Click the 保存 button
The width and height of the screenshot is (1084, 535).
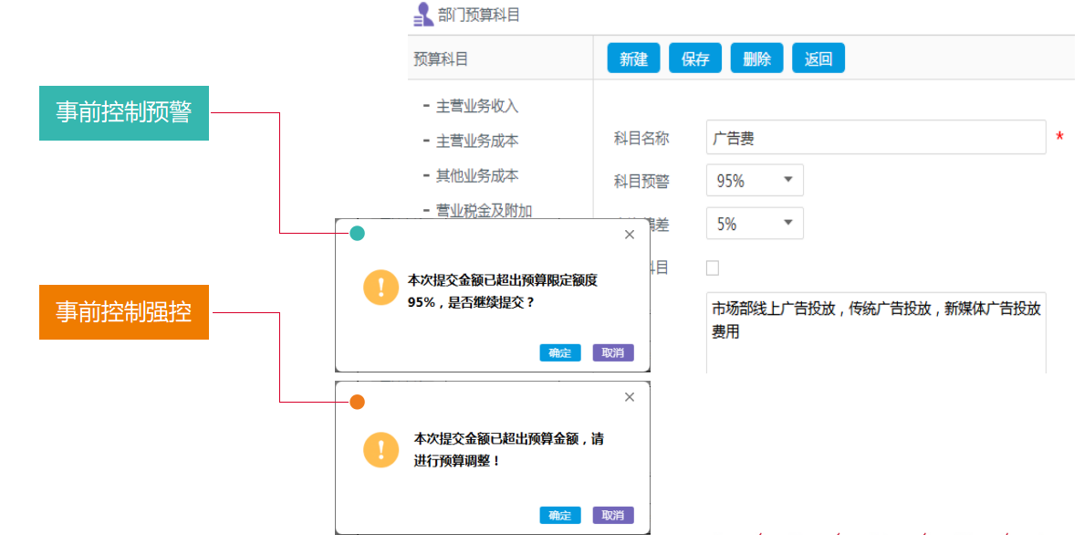point(694,58)
